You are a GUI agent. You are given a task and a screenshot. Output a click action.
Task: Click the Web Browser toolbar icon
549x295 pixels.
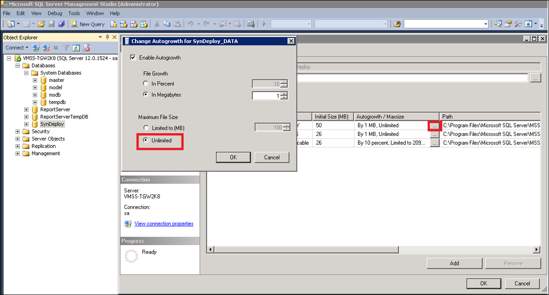coord(528,24)
